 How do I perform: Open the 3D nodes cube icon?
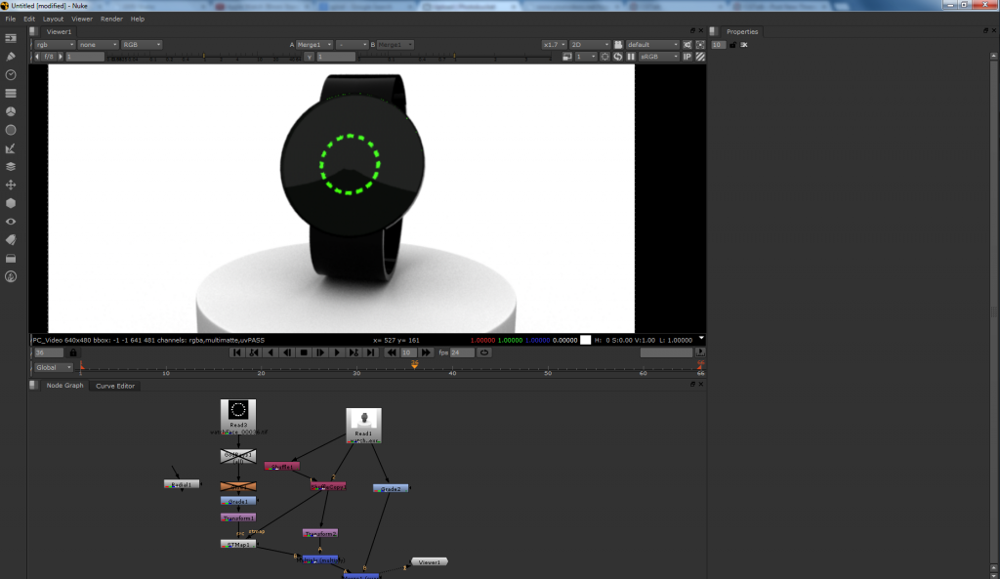pyautogui.click(x=11, y=203)
